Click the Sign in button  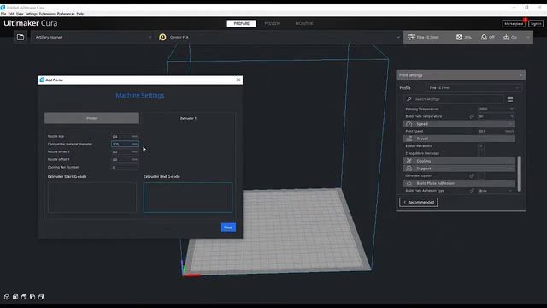pyautogui.click(x=536, y=23)
